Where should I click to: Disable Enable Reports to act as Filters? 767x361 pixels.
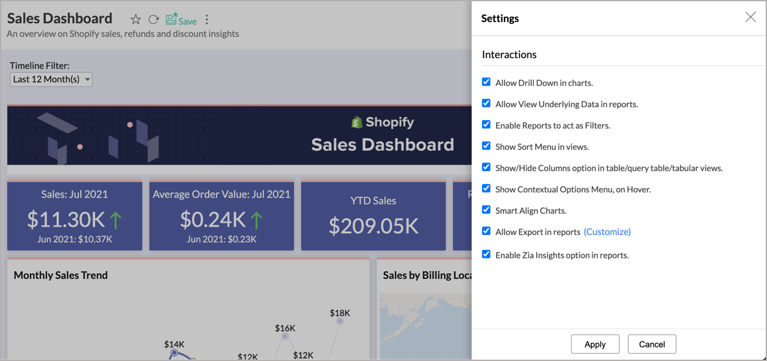click(486, 125)
